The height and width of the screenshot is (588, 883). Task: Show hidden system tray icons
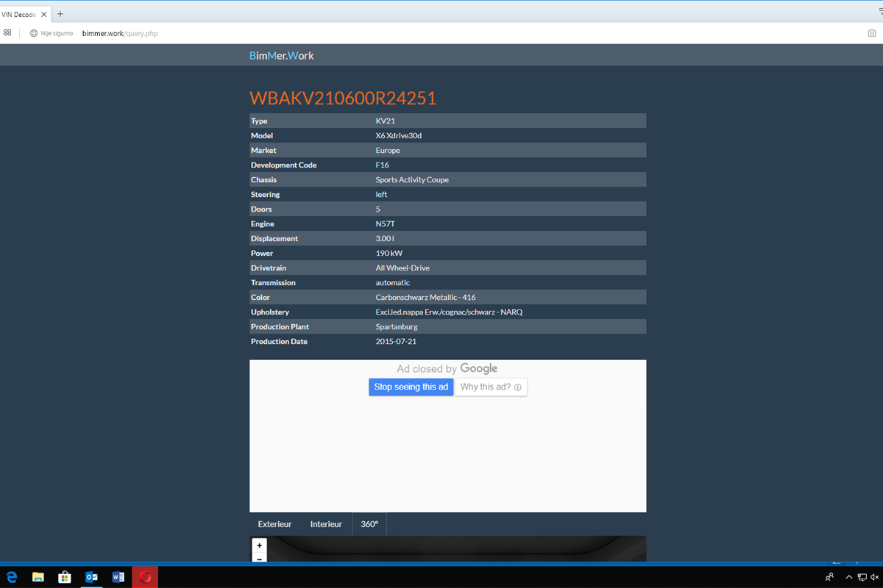pos(848,578)
